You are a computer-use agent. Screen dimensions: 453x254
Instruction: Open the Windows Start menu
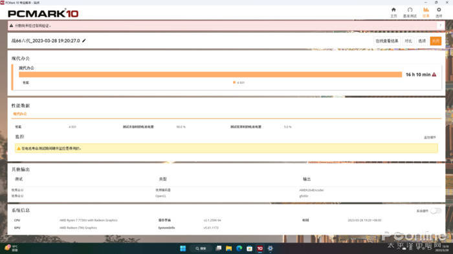183,248
